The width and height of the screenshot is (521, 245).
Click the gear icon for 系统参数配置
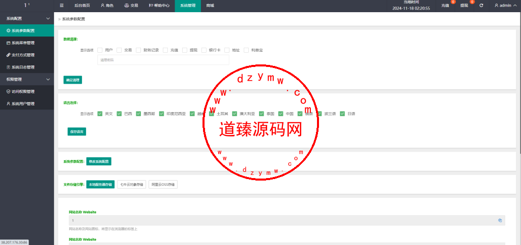click(8, 31)
